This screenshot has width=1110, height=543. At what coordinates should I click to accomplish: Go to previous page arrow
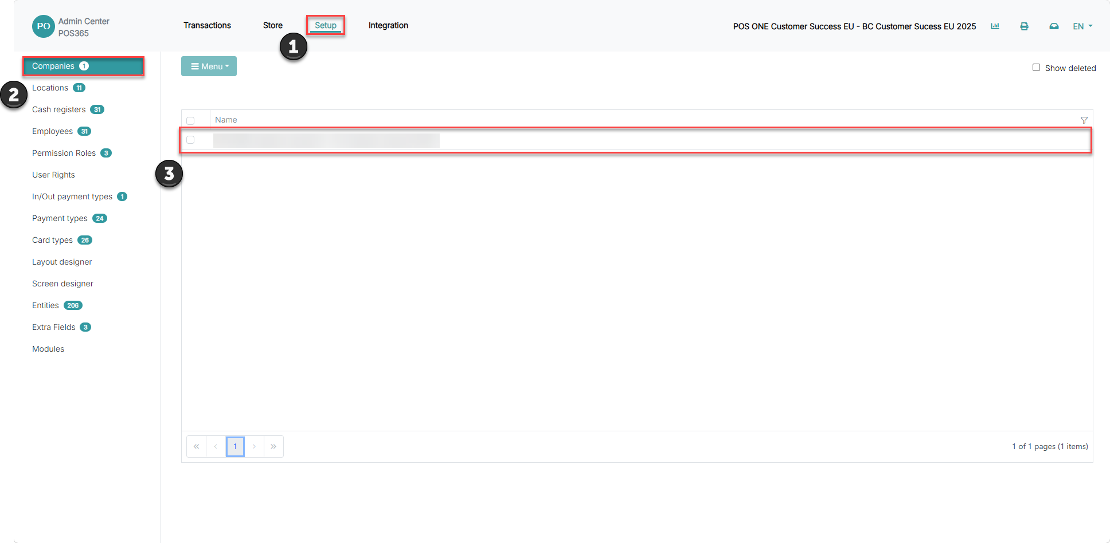[x=216, y=446]
